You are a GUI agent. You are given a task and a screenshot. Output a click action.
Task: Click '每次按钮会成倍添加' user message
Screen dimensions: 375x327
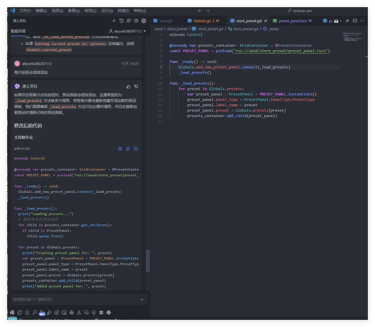coord(31,72)
